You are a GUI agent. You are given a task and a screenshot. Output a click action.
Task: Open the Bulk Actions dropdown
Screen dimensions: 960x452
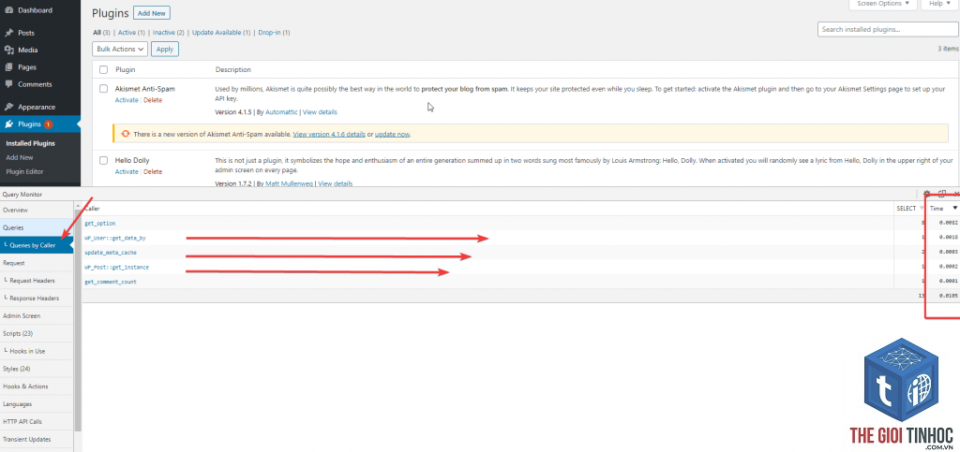(120, 49)
